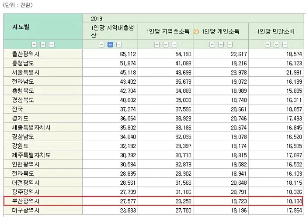Open footnote 2) beside 1인당 개인소득

pyautogui.click(x=196, y=31)
